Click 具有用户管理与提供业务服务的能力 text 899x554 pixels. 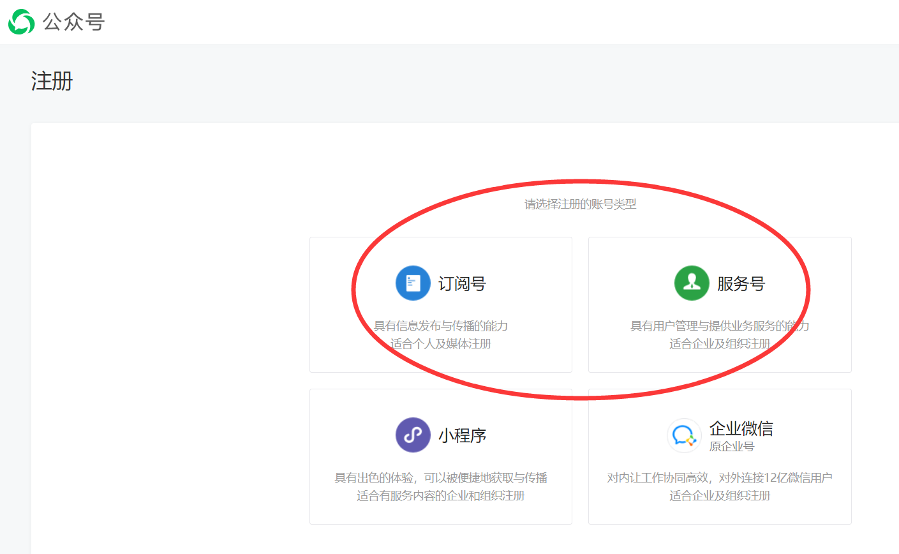click(719, 325)
